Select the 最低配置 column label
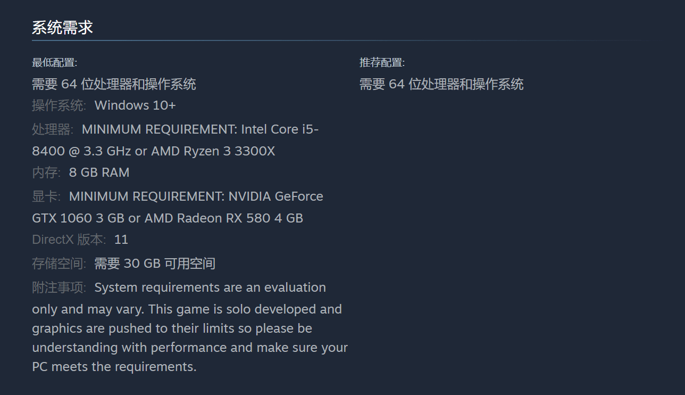This screenshot has width=685, height=395. pos(54,63)
